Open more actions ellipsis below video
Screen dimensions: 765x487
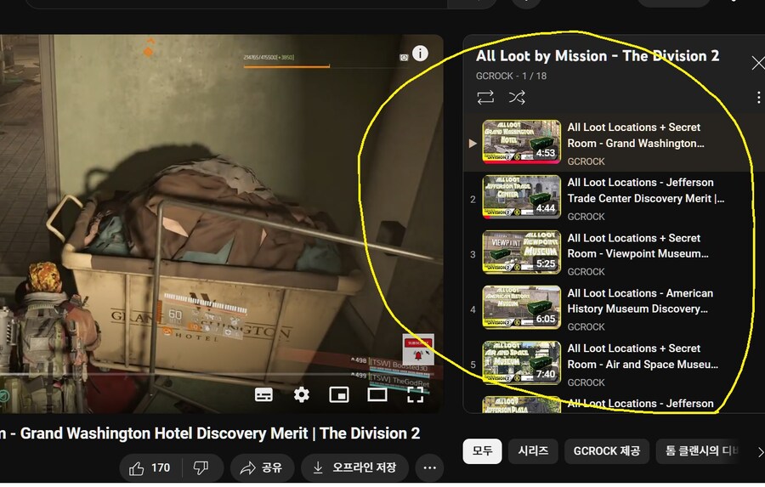click(429, 467)
